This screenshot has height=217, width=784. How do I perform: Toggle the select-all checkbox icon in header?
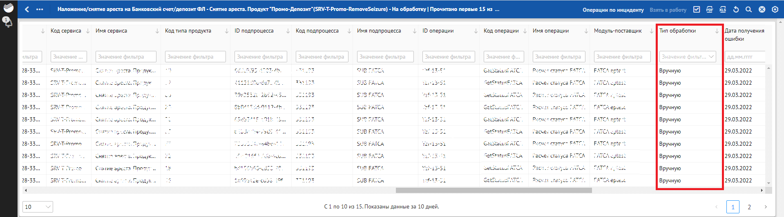pos(697,9)
